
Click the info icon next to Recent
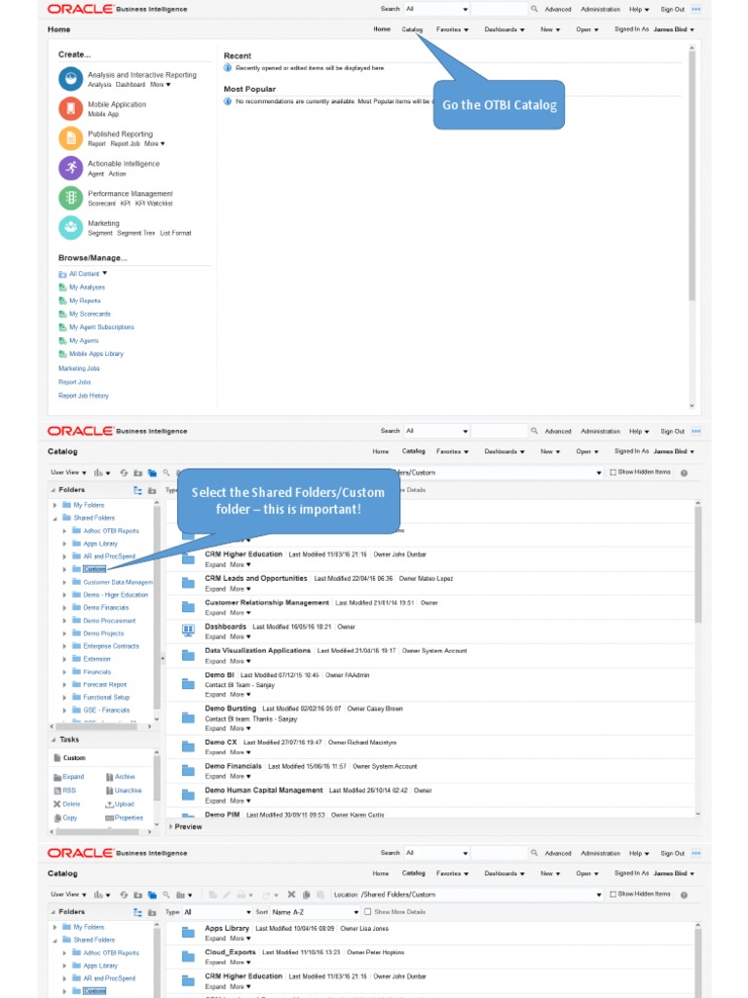point(228,67)
